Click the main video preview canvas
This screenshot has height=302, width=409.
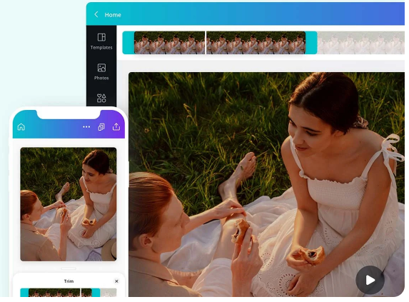click(266, 184)
